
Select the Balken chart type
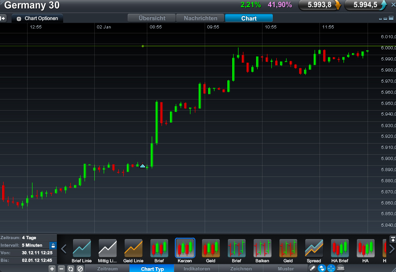point(262,251)
